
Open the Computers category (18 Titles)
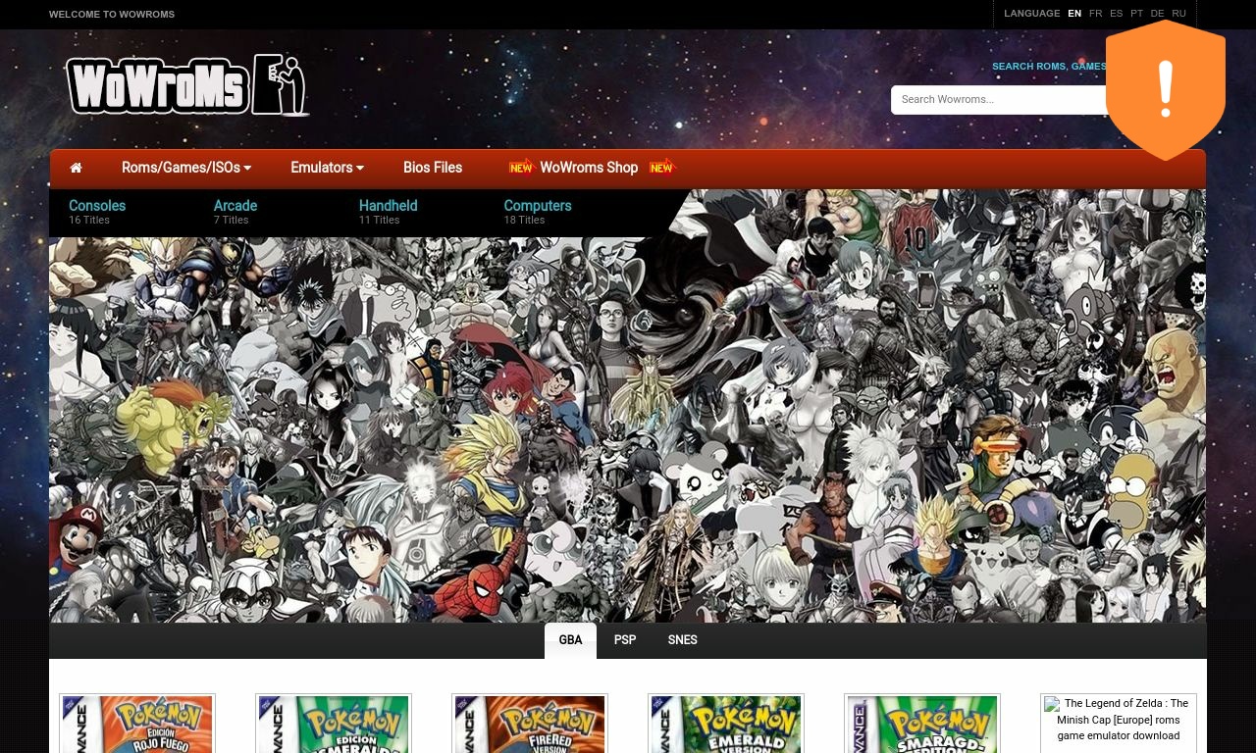[x=538, y=212]
